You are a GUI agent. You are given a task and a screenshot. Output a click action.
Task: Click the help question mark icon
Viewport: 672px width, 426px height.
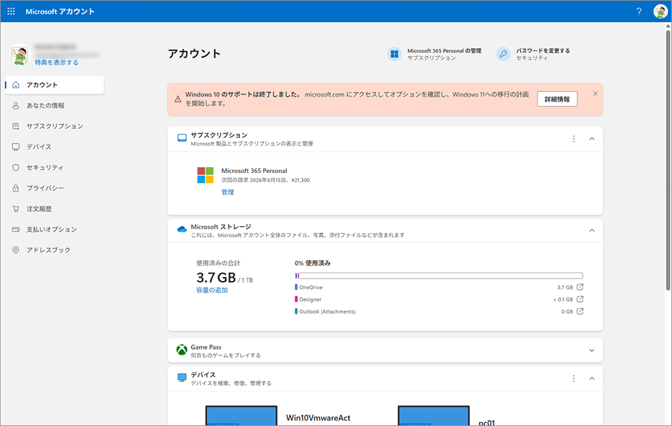tap(638, 11)
